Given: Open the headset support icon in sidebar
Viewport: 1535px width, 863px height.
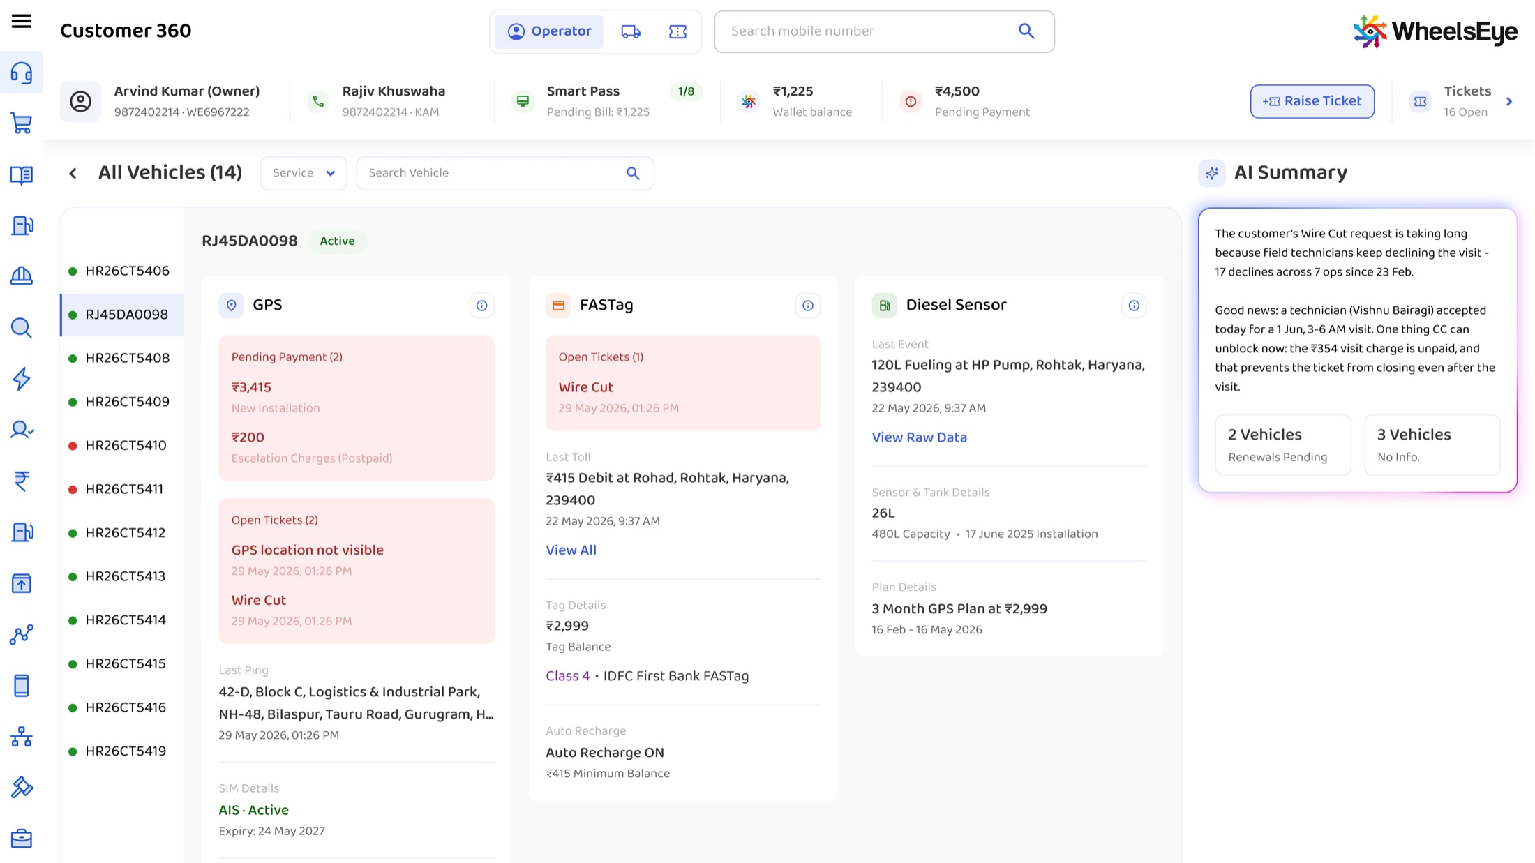Looking at the screenshot, I should pos(22,73).
